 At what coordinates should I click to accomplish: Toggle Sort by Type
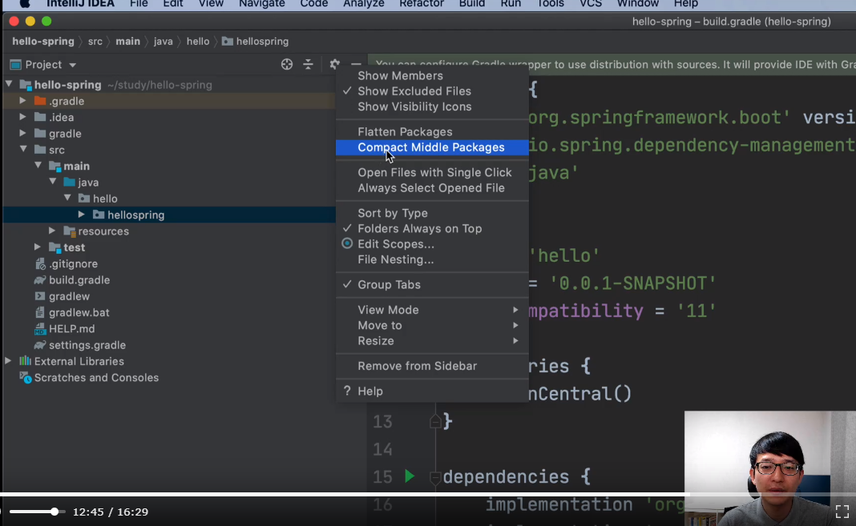click(432, 213)
